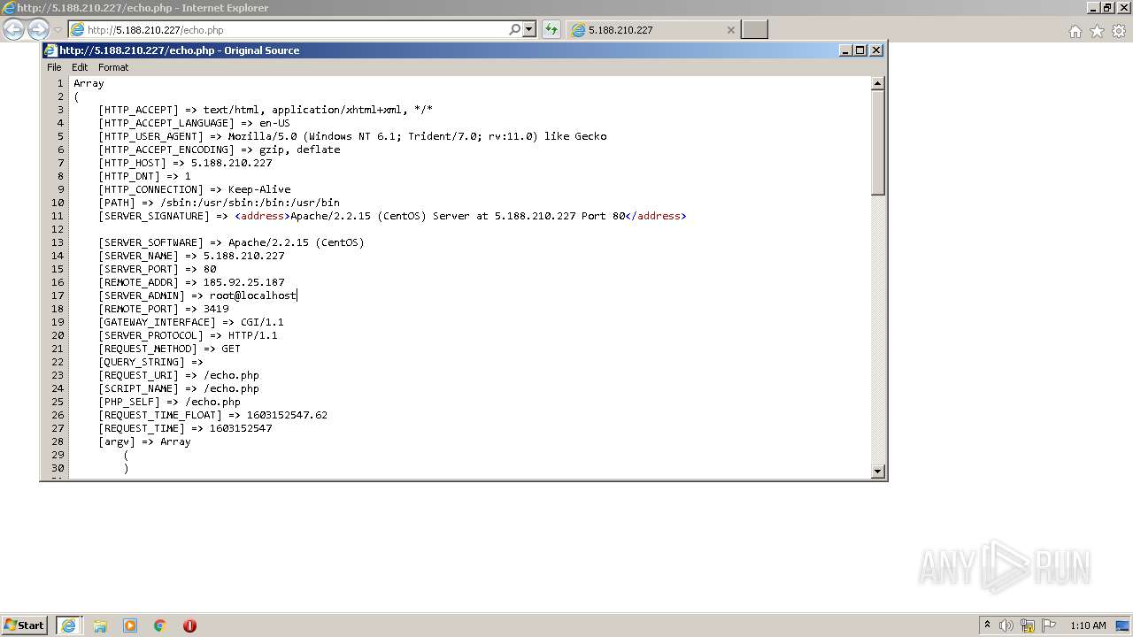Go forward with the IE forward arrow

click(x=38, y=29)
